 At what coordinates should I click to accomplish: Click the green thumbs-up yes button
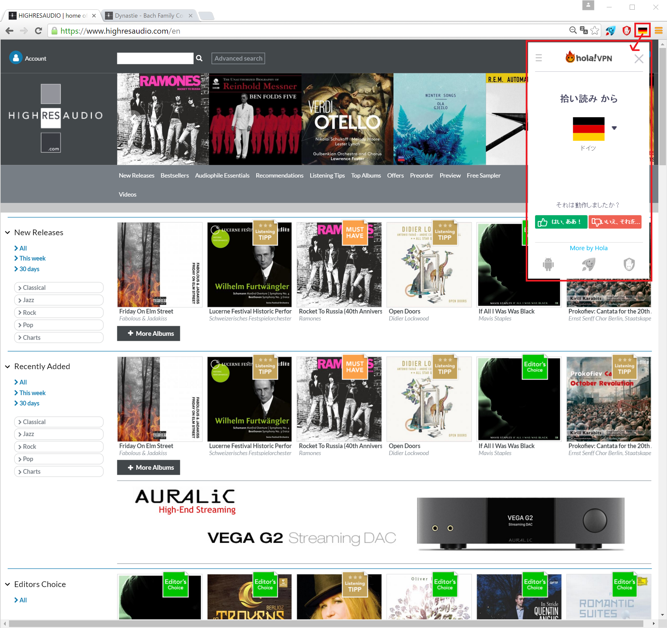pyautogui.click(x=561, y=222)
